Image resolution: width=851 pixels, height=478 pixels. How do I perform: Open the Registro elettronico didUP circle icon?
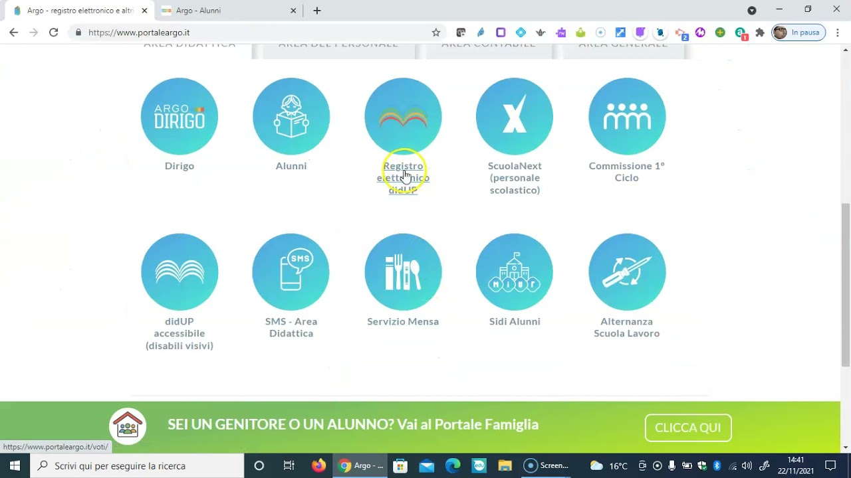[x=403, y=116]
